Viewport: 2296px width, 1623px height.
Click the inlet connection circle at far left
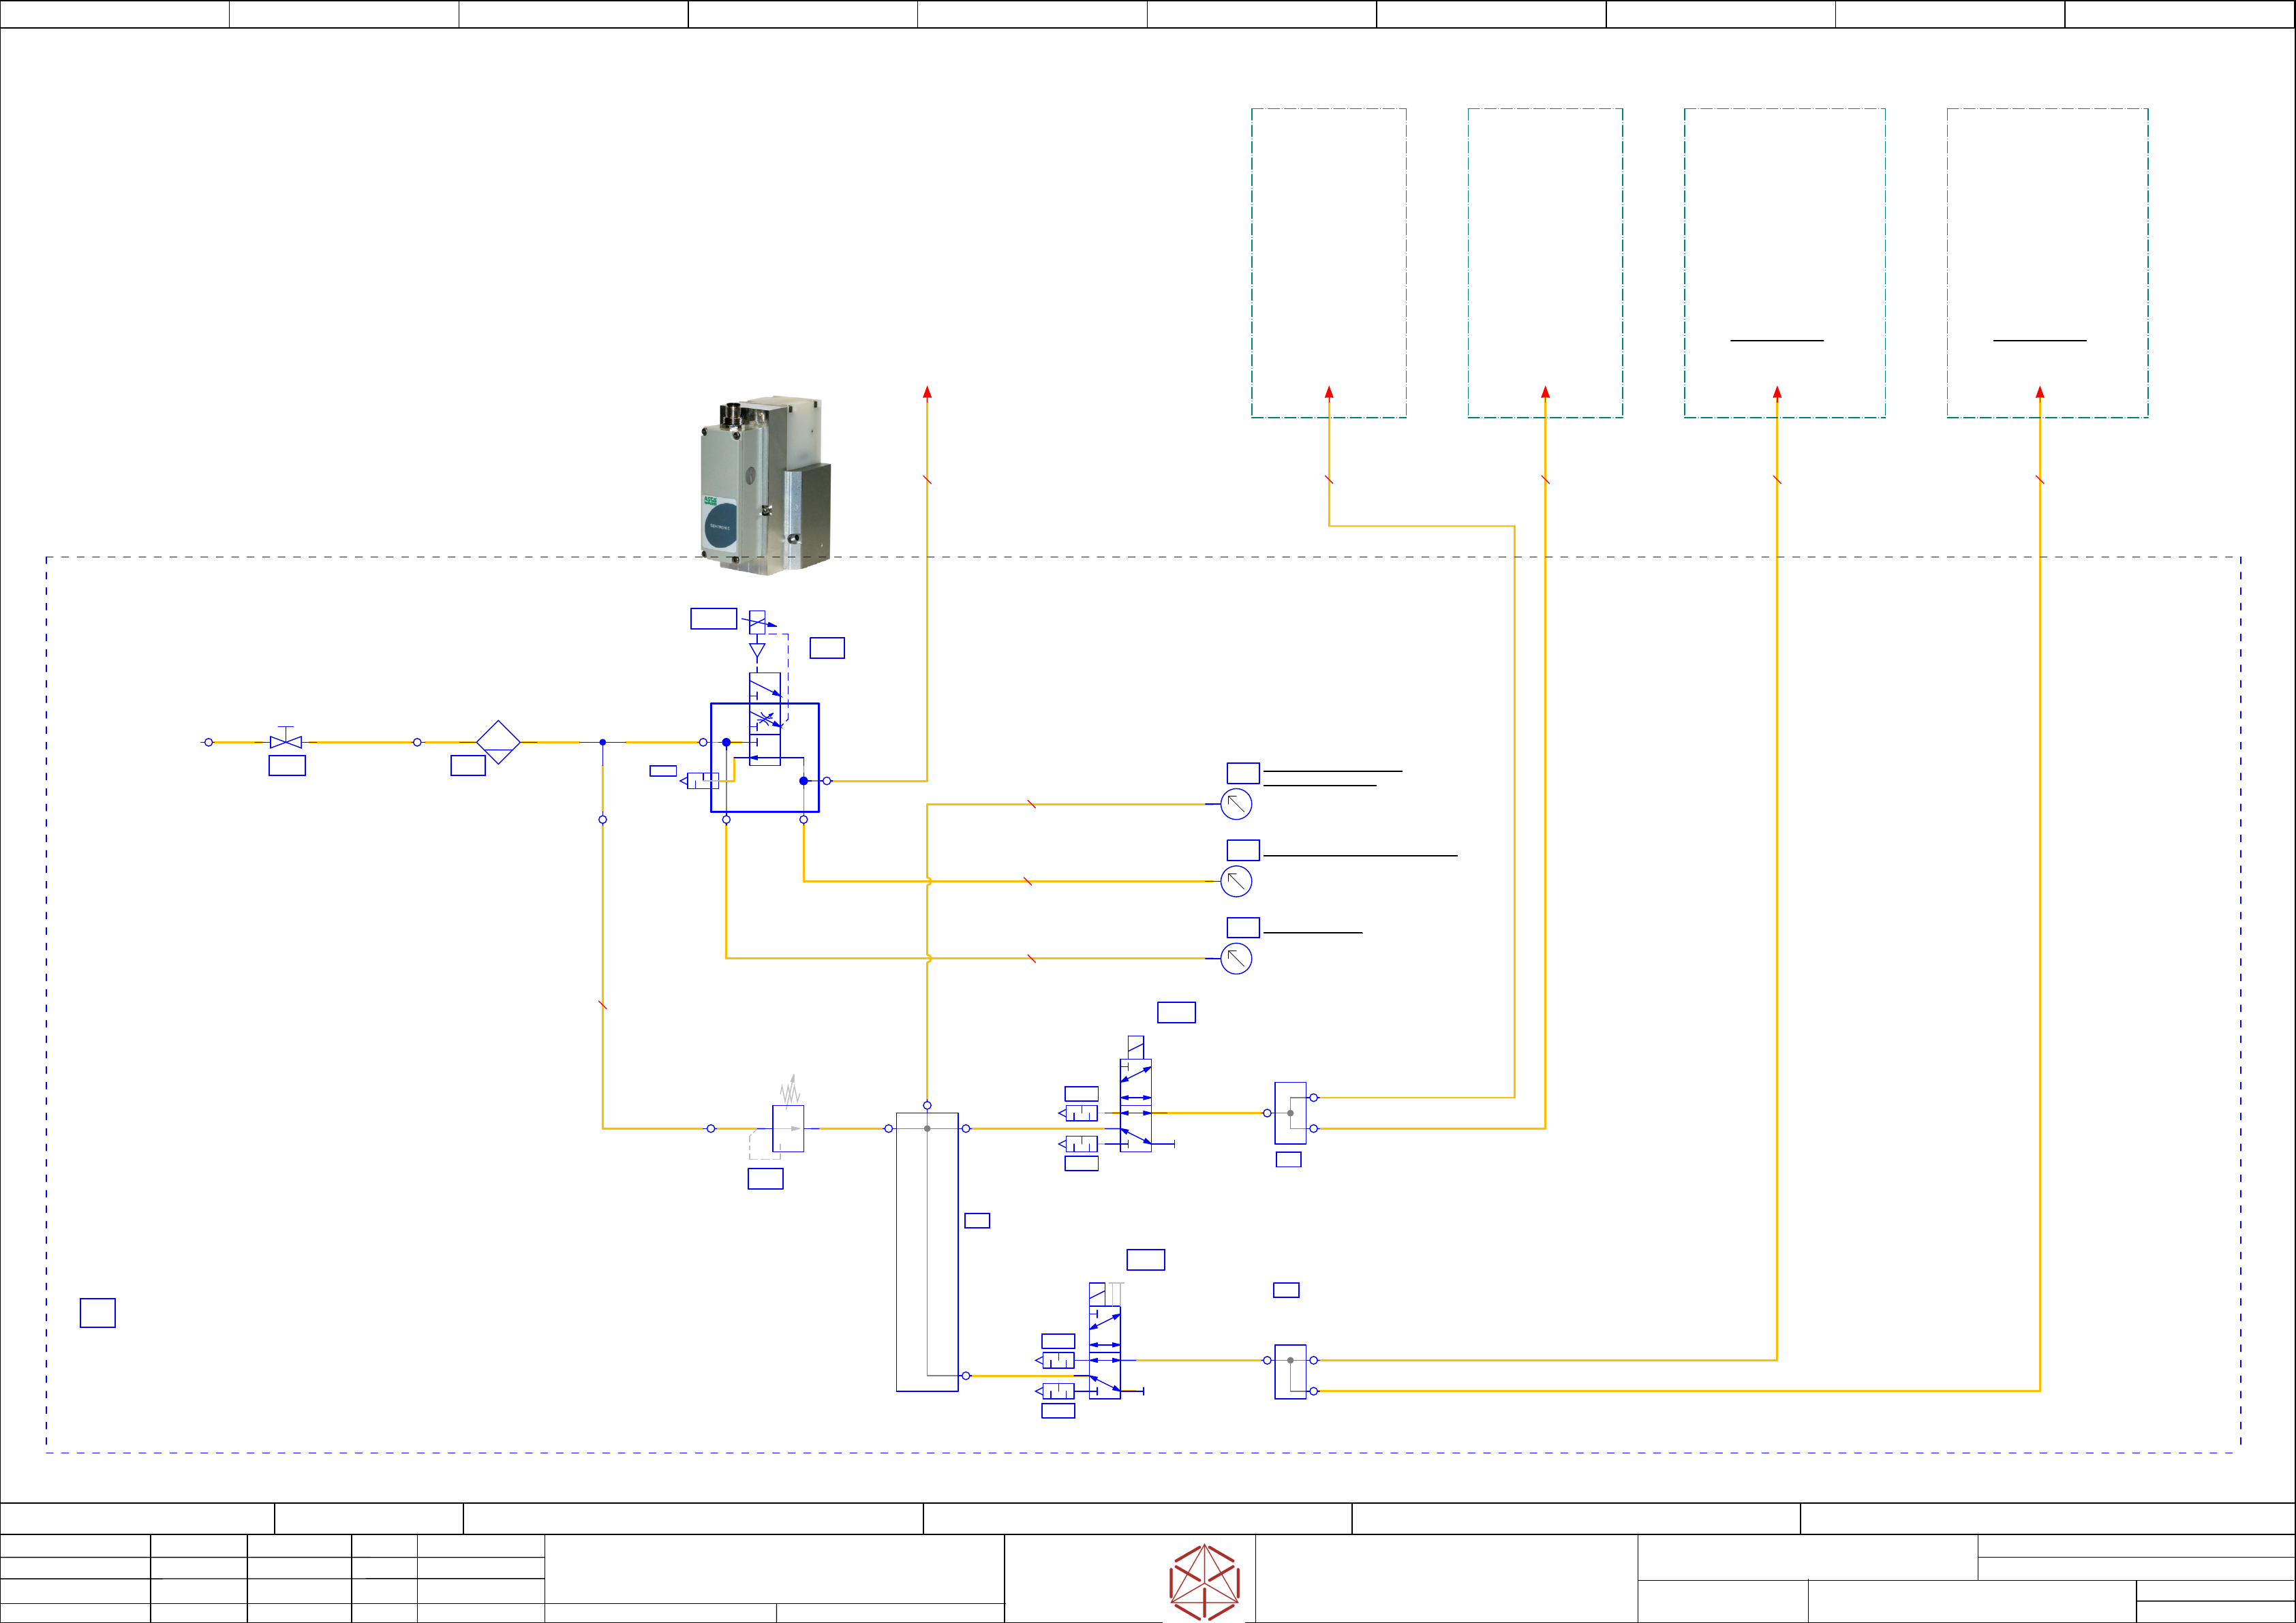click(x=208, y=742)
